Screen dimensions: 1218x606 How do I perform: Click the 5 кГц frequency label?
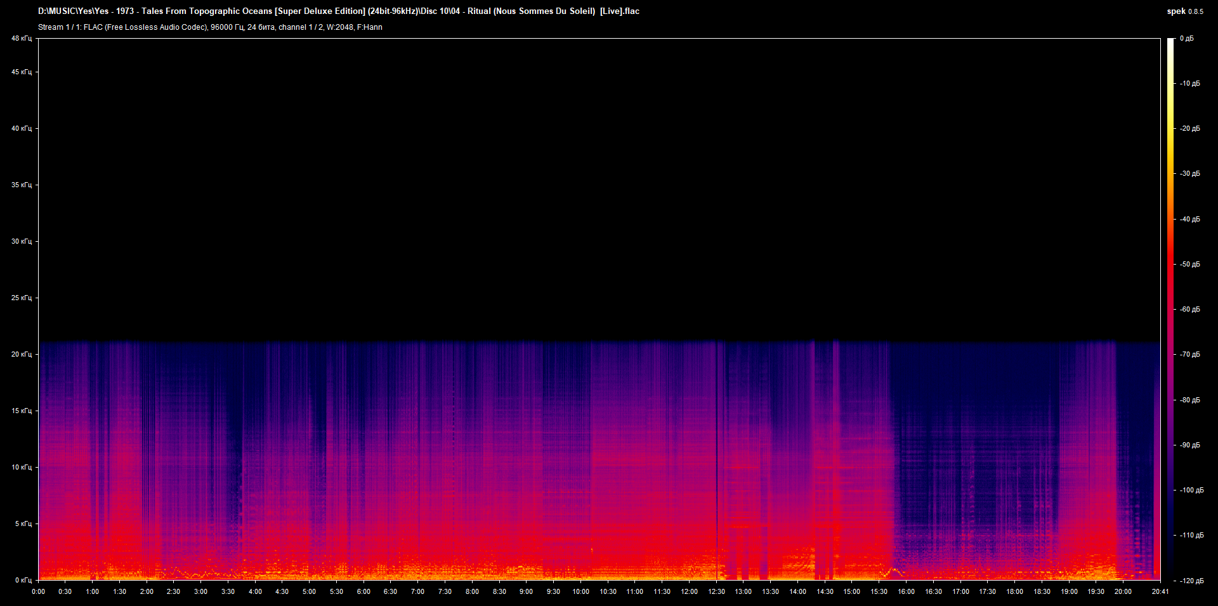pos(23,524)
